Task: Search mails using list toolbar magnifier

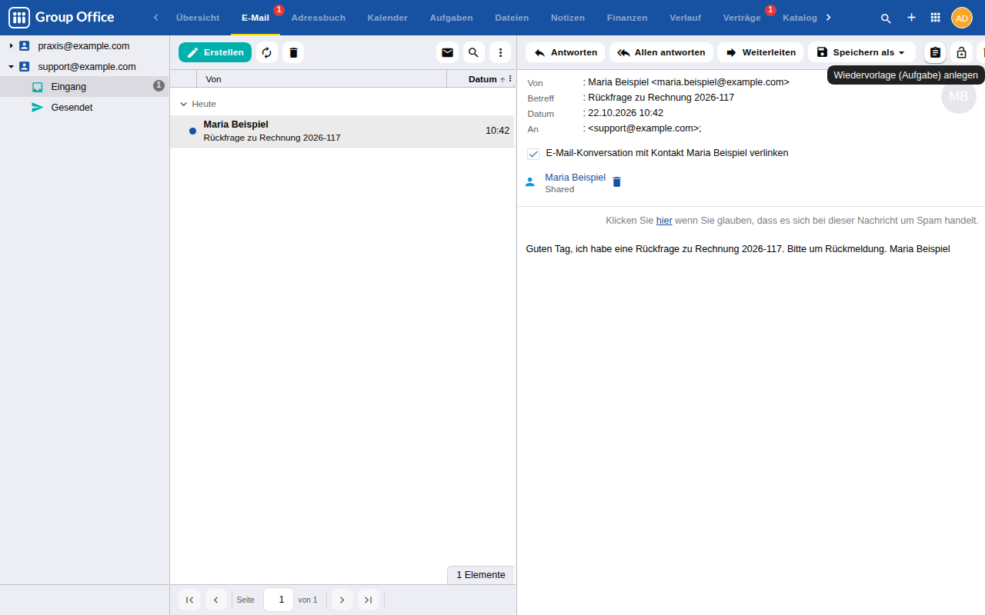Action: (473, 52)
